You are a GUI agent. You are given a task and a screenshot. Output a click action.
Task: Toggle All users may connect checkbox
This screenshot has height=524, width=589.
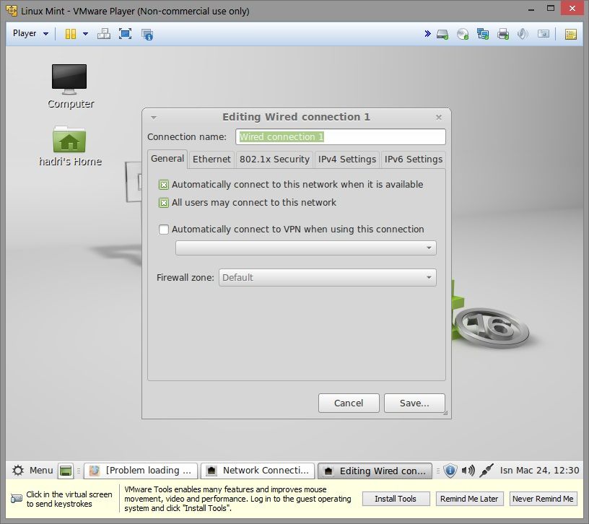tap(163, 203)
